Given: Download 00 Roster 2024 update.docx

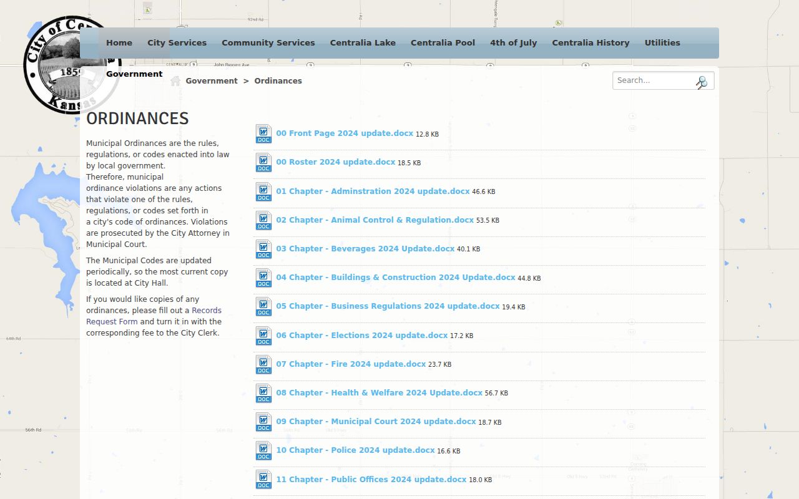Looking at the screenshot, I should (336, 162).
